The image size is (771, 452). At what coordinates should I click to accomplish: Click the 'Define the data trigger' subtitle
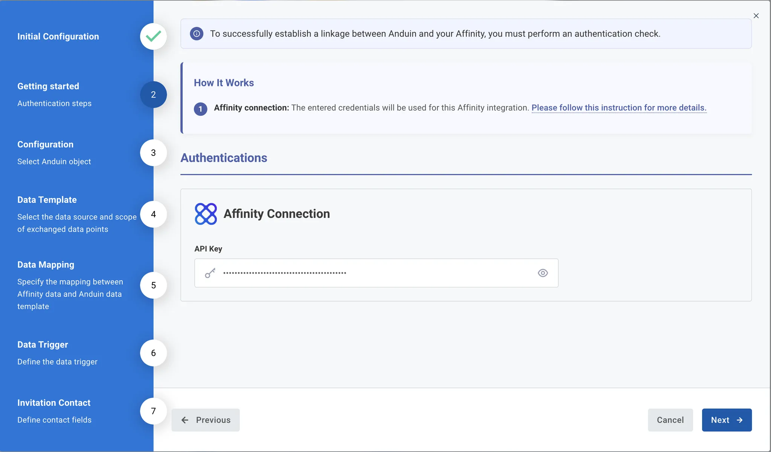pyautogui.click(x=57, y=362)
